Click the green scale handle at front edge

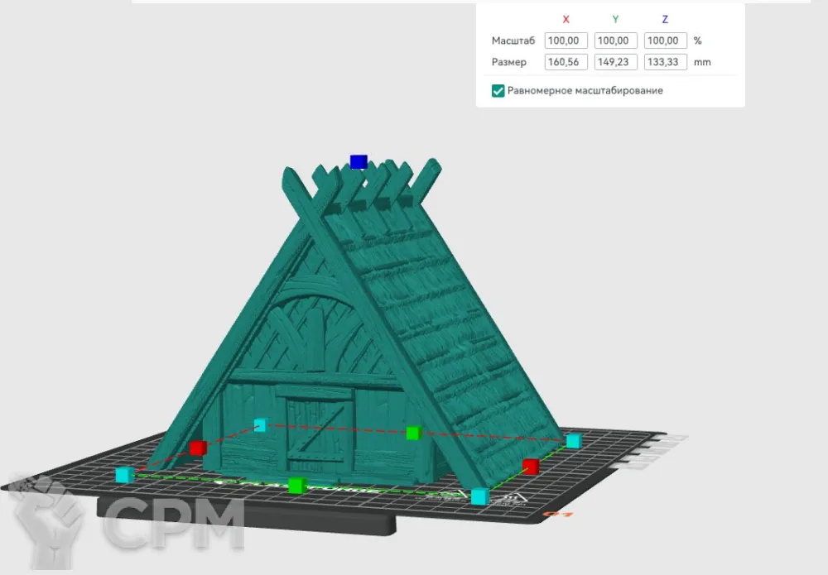point(296,486)
